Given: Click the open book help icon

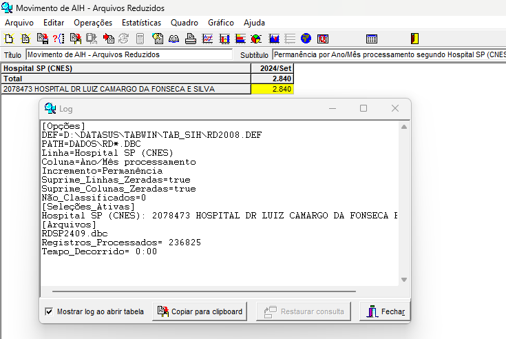Looking at the screenshot, I should (173, 39).
